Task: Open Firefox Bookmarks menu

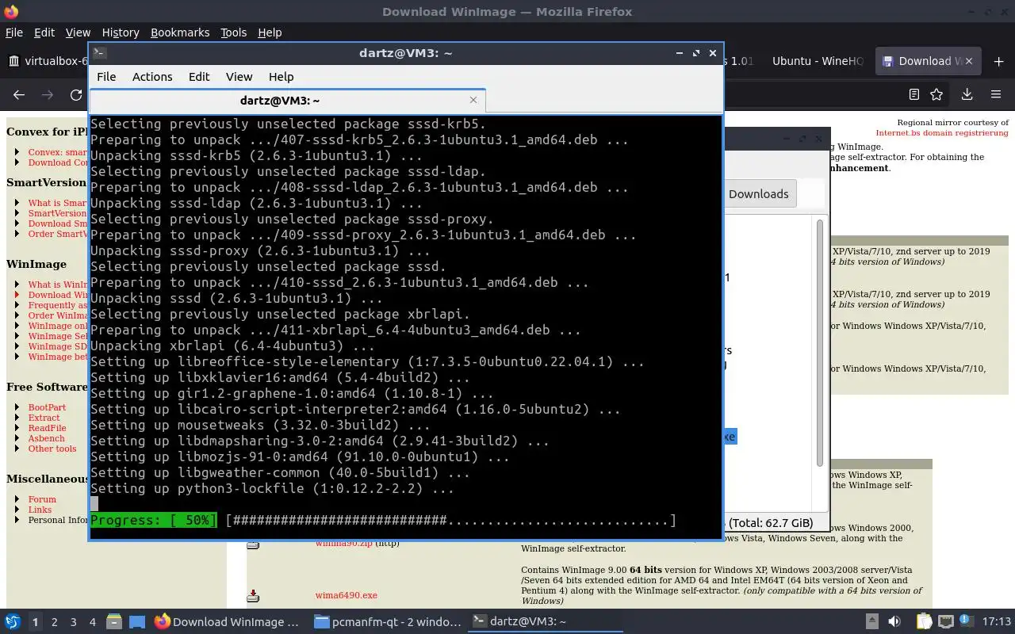Action: tap(180, 32)
